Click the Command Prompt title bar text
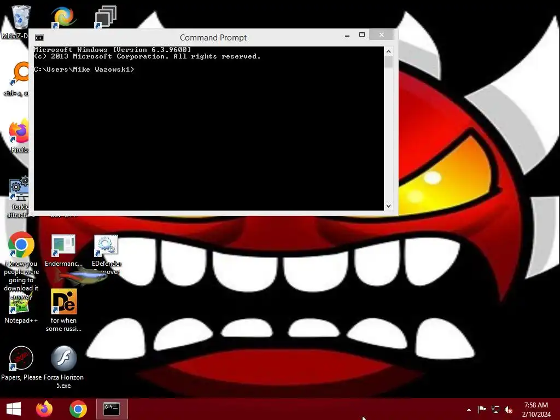The width and height of the screenshot is (560, 420). pos(213,38)
